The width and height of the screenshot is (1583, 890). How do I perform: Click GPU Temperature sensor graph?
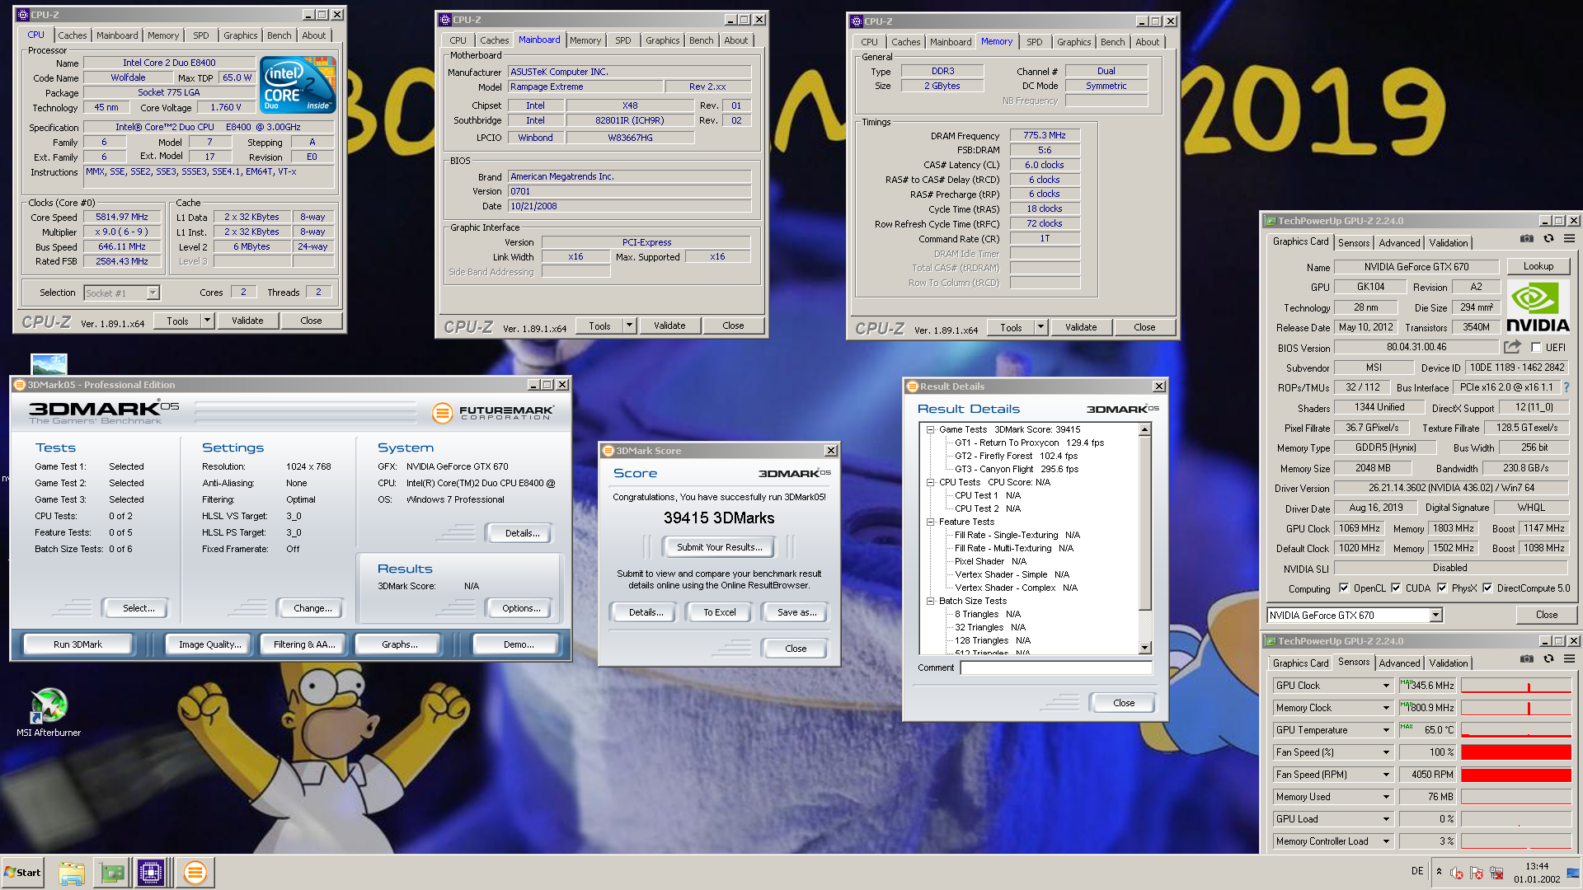1515,730
